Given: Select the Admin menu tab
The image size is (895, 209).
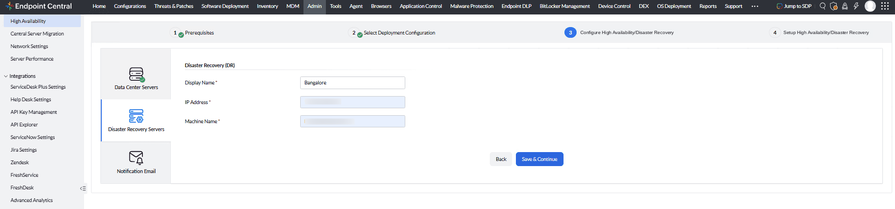Looking at the screenshot, I should click(315, 7).
